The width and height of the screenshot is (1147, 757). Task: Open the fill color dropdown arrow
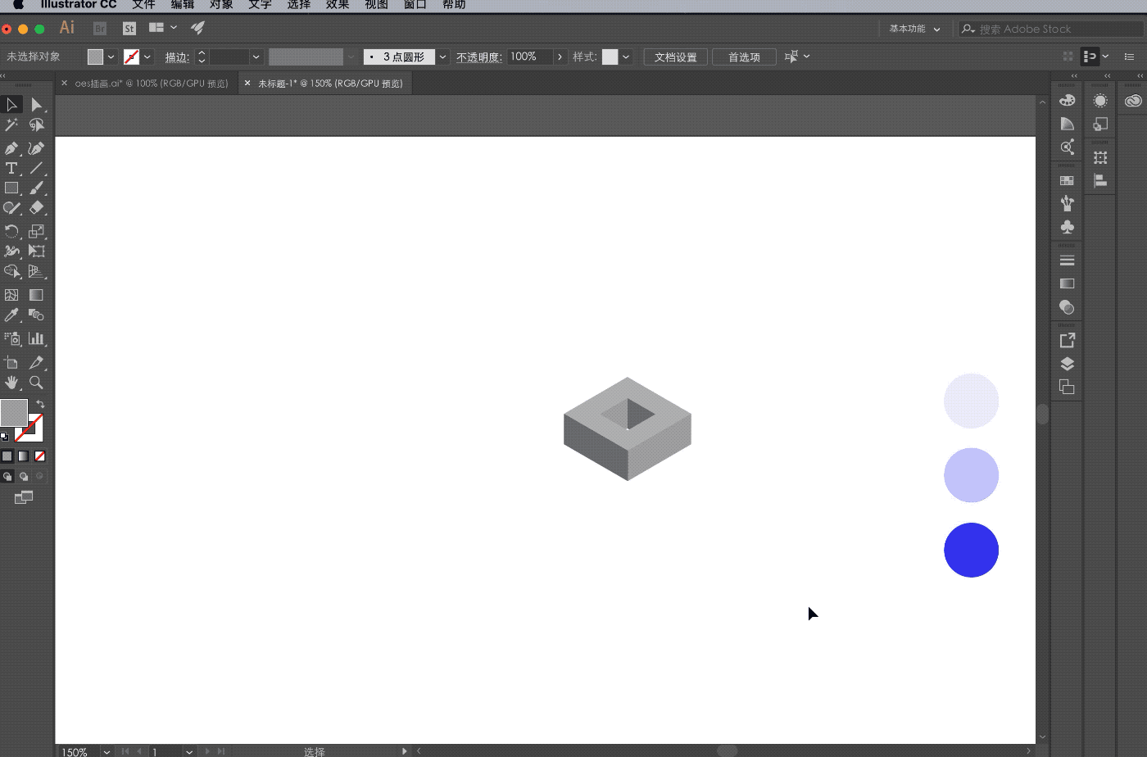(111, 57)
